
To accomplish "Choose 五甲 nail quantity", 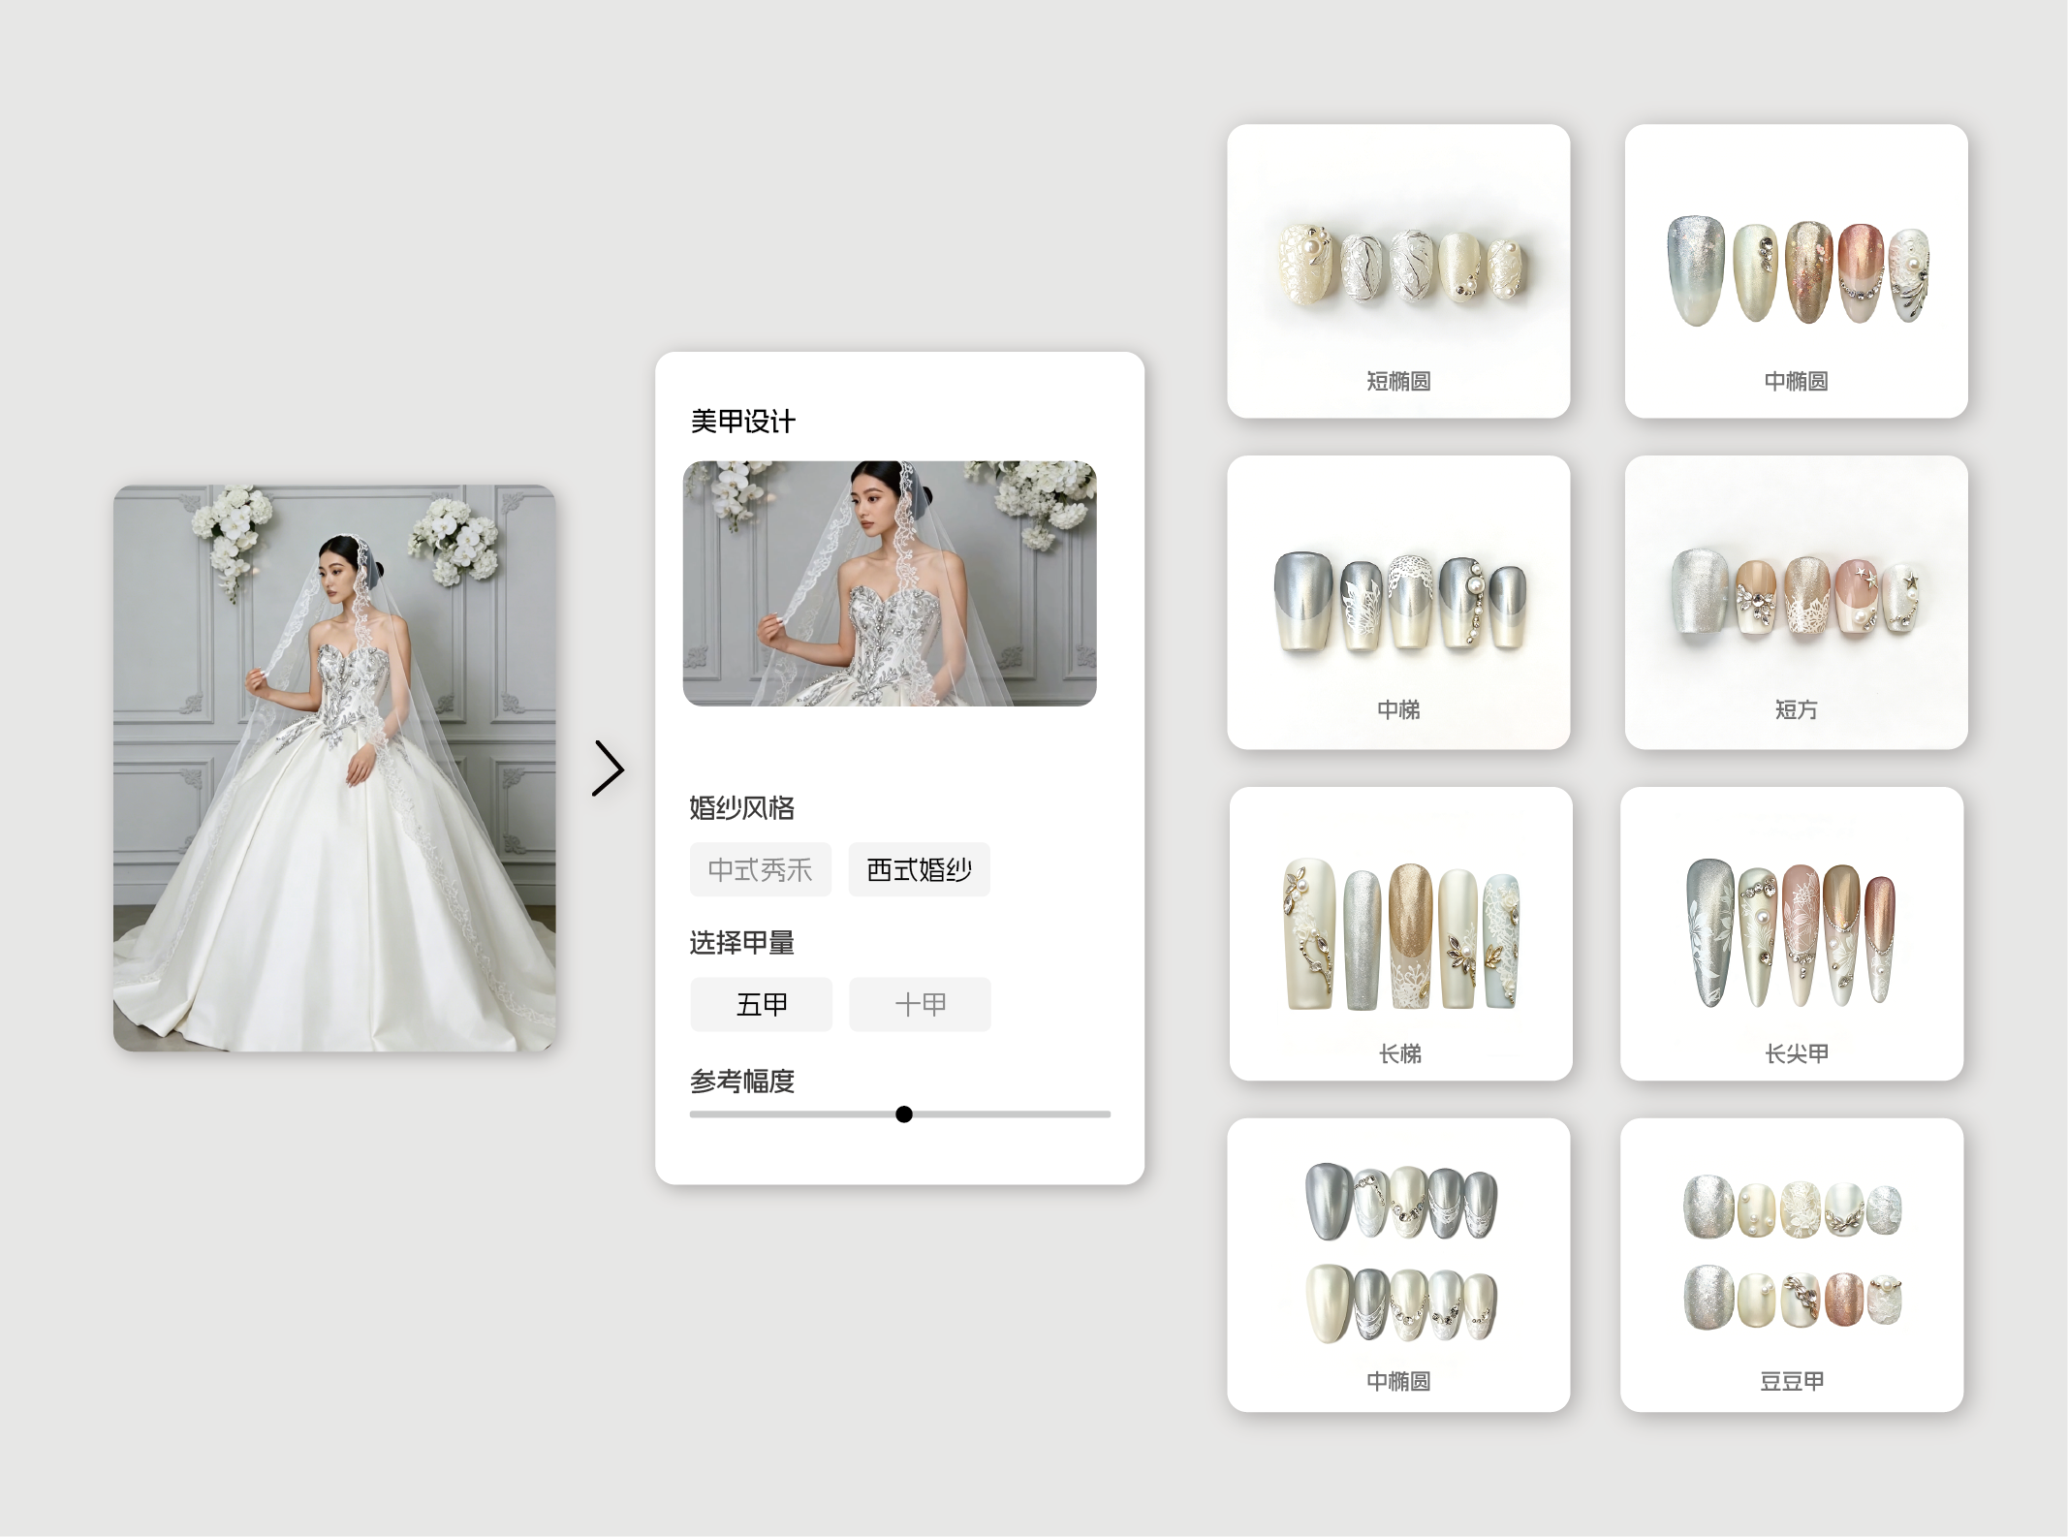I will tap(761, 1004).
